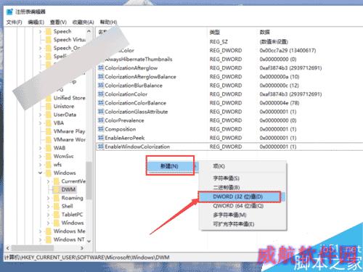Click the 数据 column header
The width and height of the screenshot is (363, 272).
264,32
